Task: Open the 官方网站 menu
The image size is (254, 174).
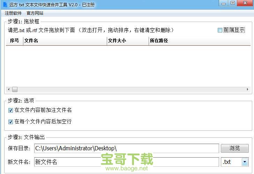Action: (35, 13)
